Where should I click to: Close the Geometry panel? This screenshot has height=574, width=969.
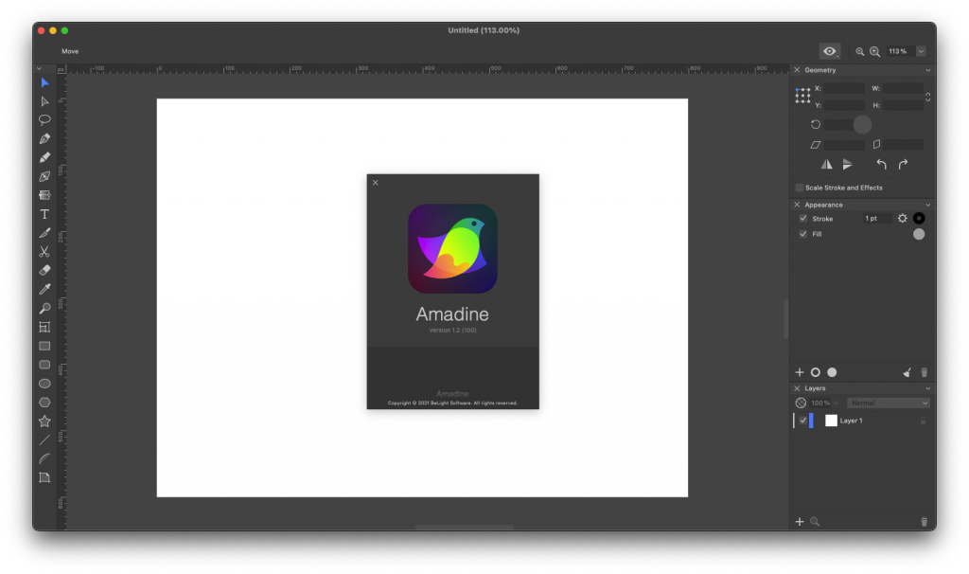click(797, 70)
